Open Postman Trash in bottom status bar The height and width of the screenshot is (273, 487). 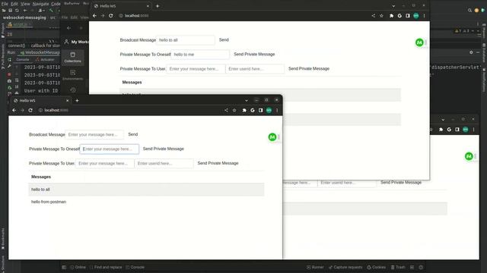tap(398, 267)
